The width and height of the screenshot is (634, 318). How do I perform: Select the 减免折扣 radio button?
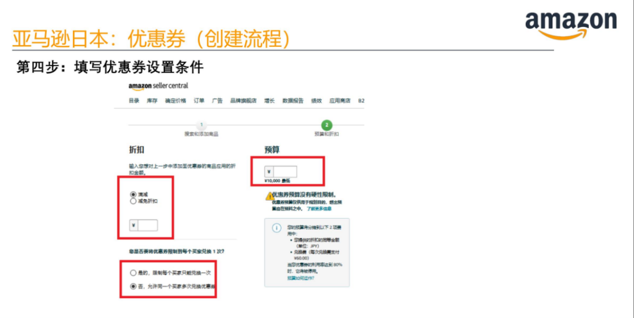[134, 201]
